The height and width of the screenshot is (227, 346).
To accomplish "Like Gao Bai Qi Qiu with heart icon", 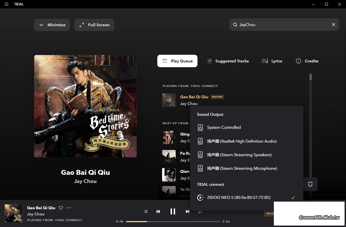I will click(x=61, y=208).
